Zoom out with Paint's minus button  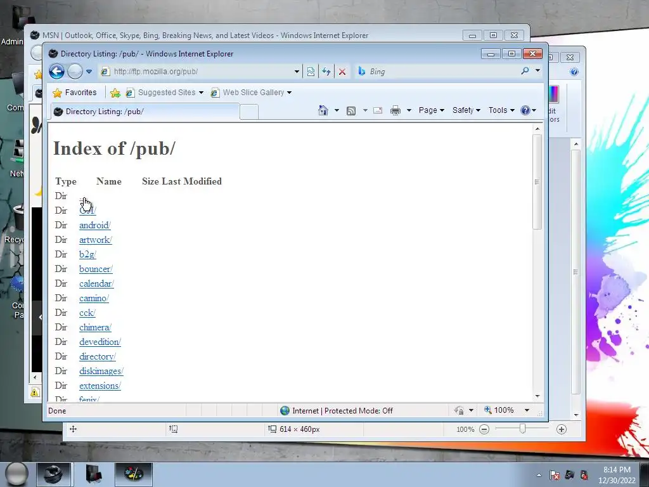pos(484,429)
